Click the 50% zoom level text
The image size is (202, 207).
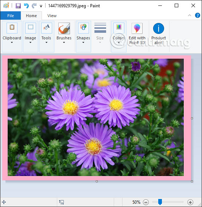136,202
